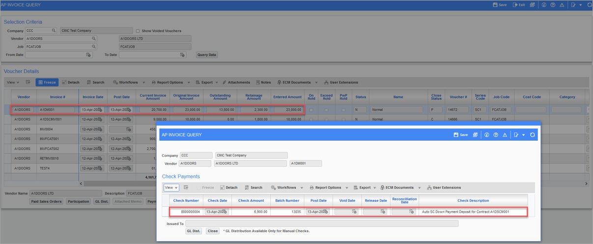593x244 pixels.
Task: Click Attachments in Voucher Details toolbar
Action: click(x=236, y=82)
